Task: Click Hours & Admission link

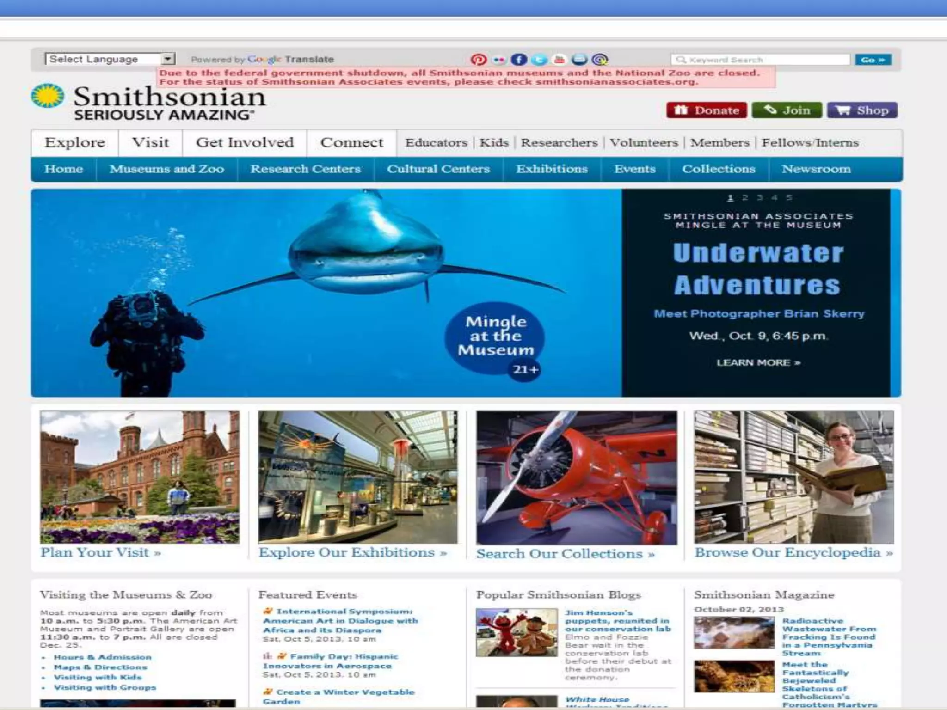Action: click(102, 657)
